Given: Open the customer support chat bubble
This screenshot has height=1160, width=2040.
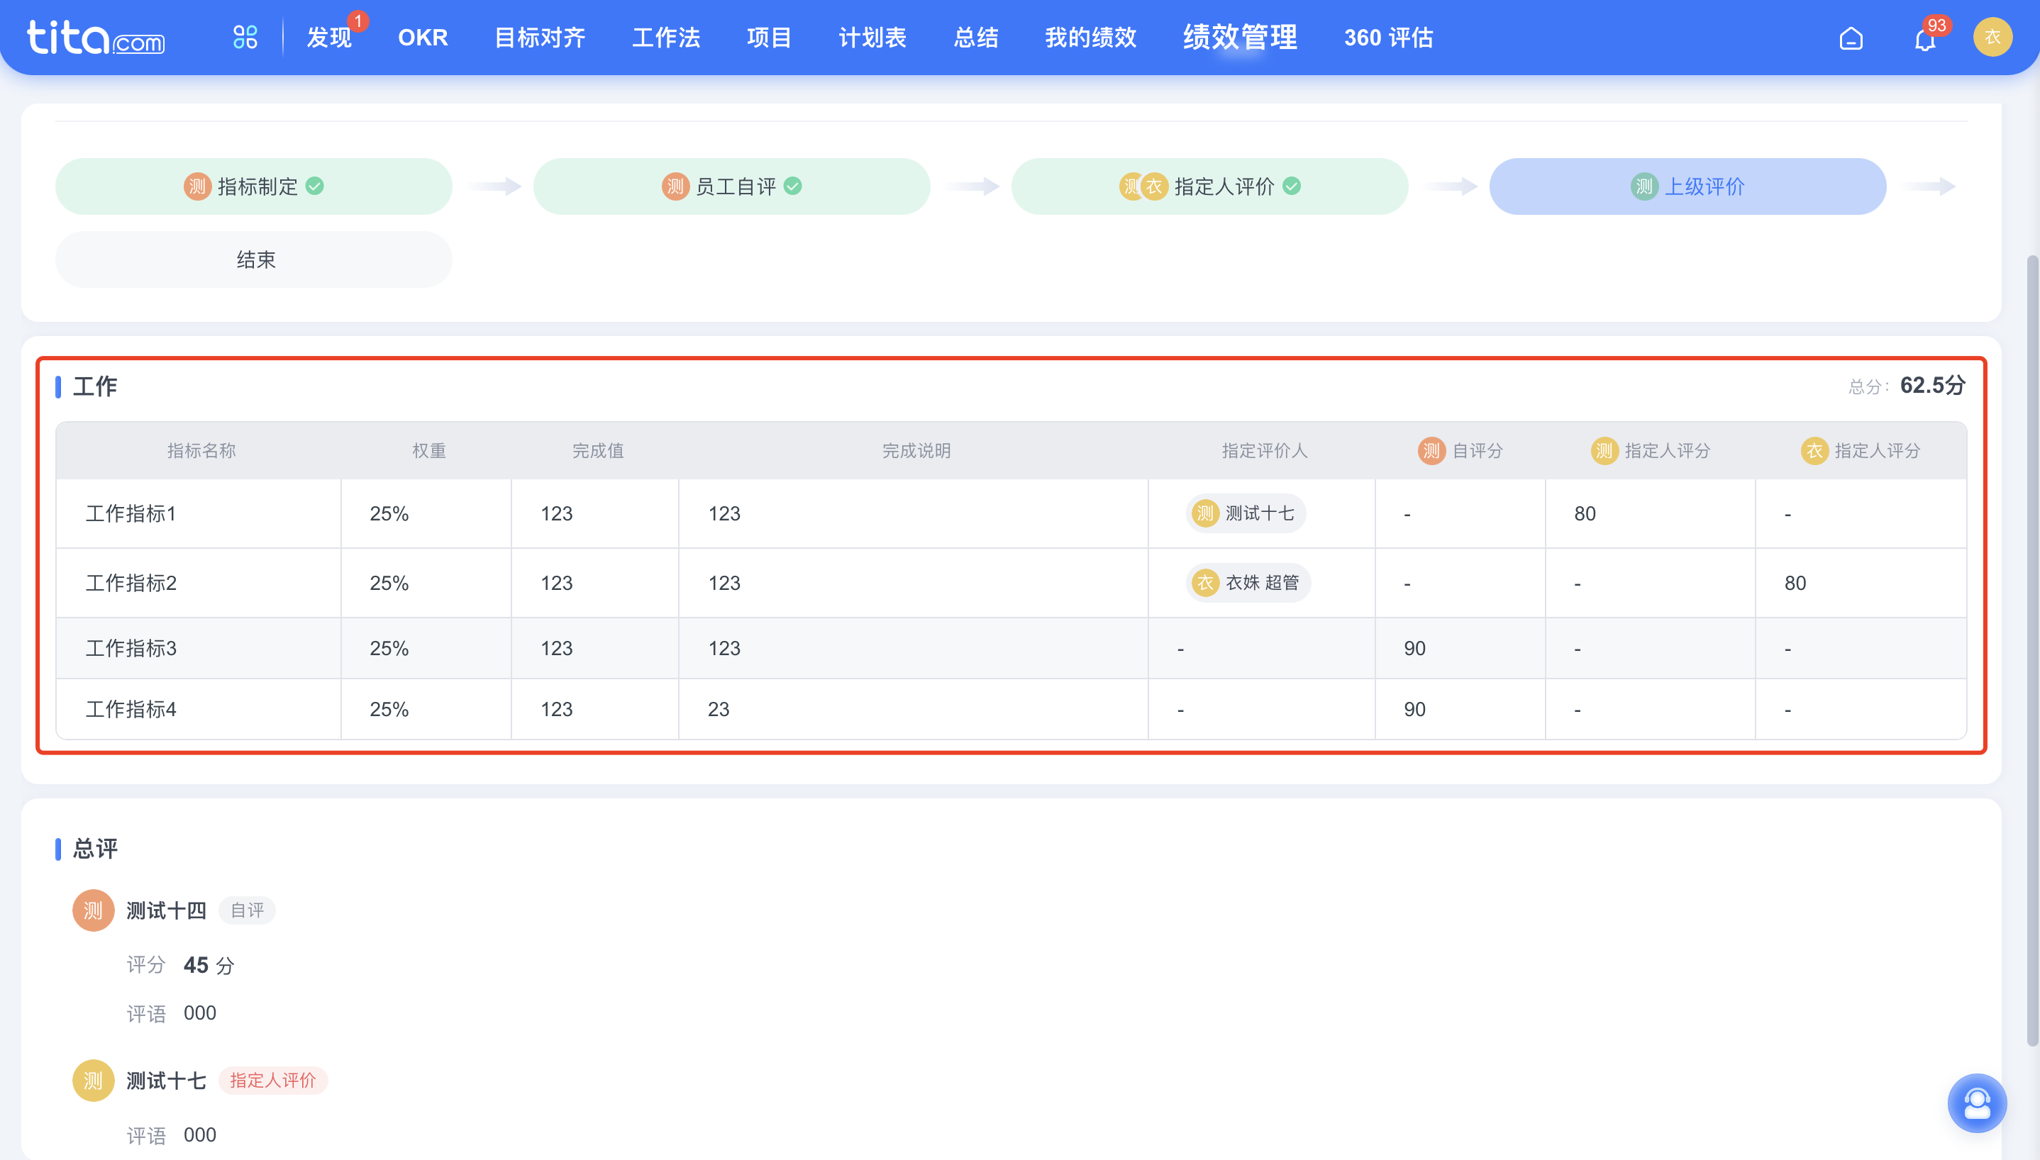Looking at the screenshot, I should coord(1977,1103).
